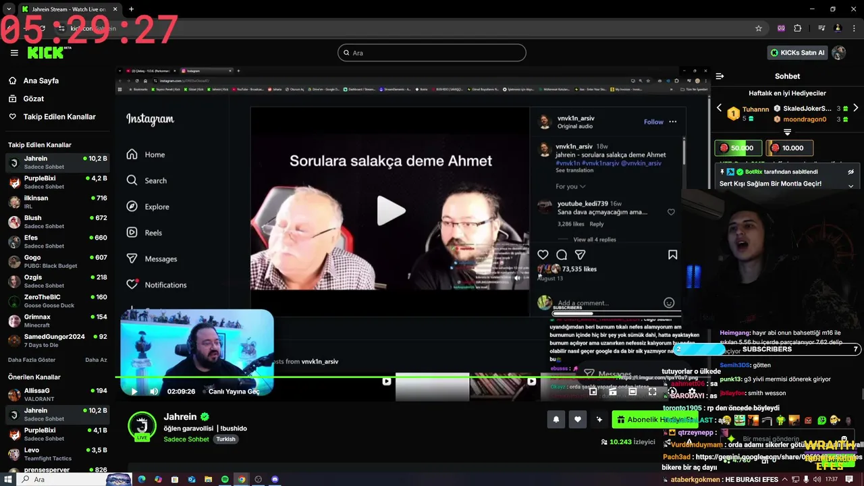Click the 10.000 KICKs goal
864x486 pixels.
click(790, 148)
